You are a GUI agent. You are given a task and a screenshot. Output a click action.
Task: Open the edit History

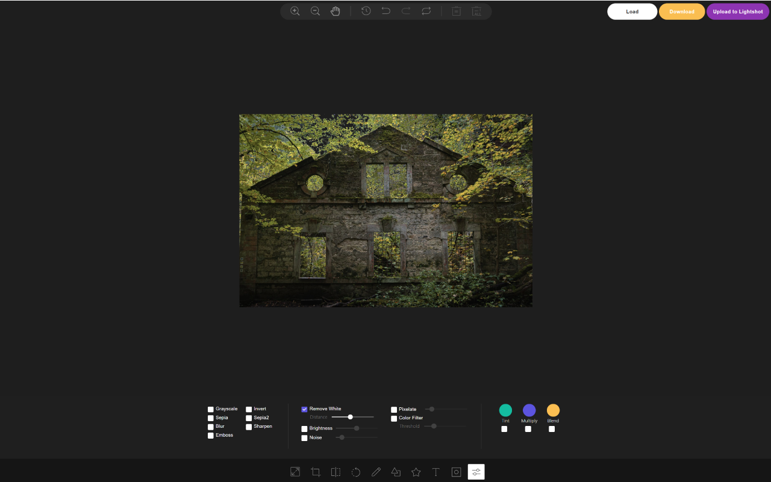coord(366,11)
